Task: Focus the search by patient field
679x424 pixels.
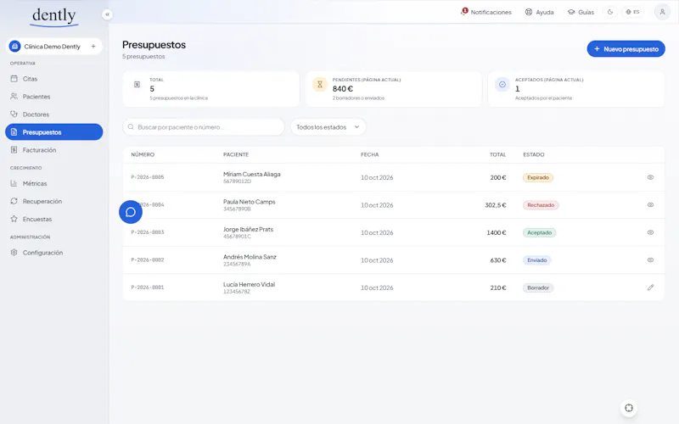Action: click(204, 127)
